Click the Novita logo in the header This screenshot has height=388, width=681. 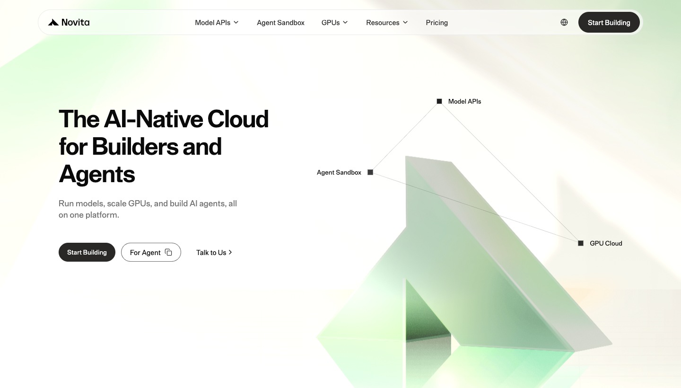tap(69, 22)
